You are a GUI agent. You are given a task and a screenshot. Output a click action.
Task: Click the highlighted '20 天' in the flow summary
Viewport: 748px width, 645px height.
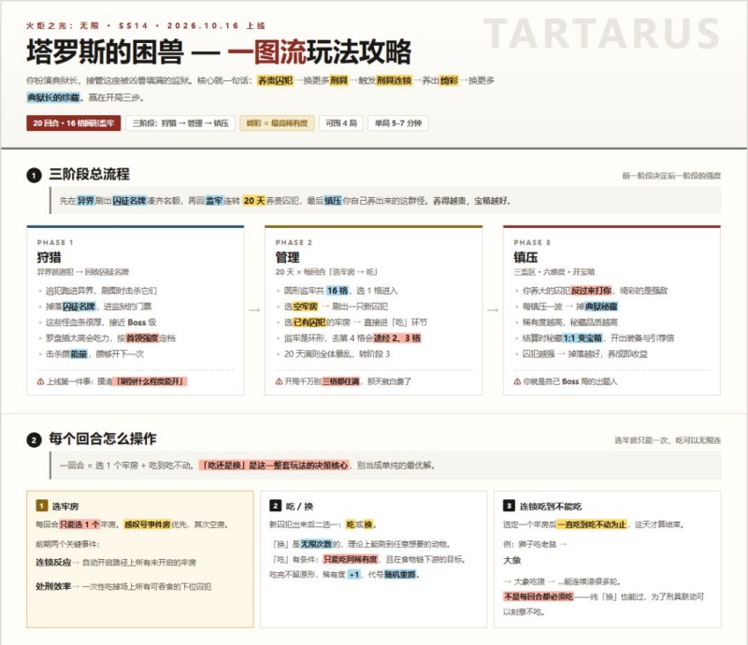point(253,201)
